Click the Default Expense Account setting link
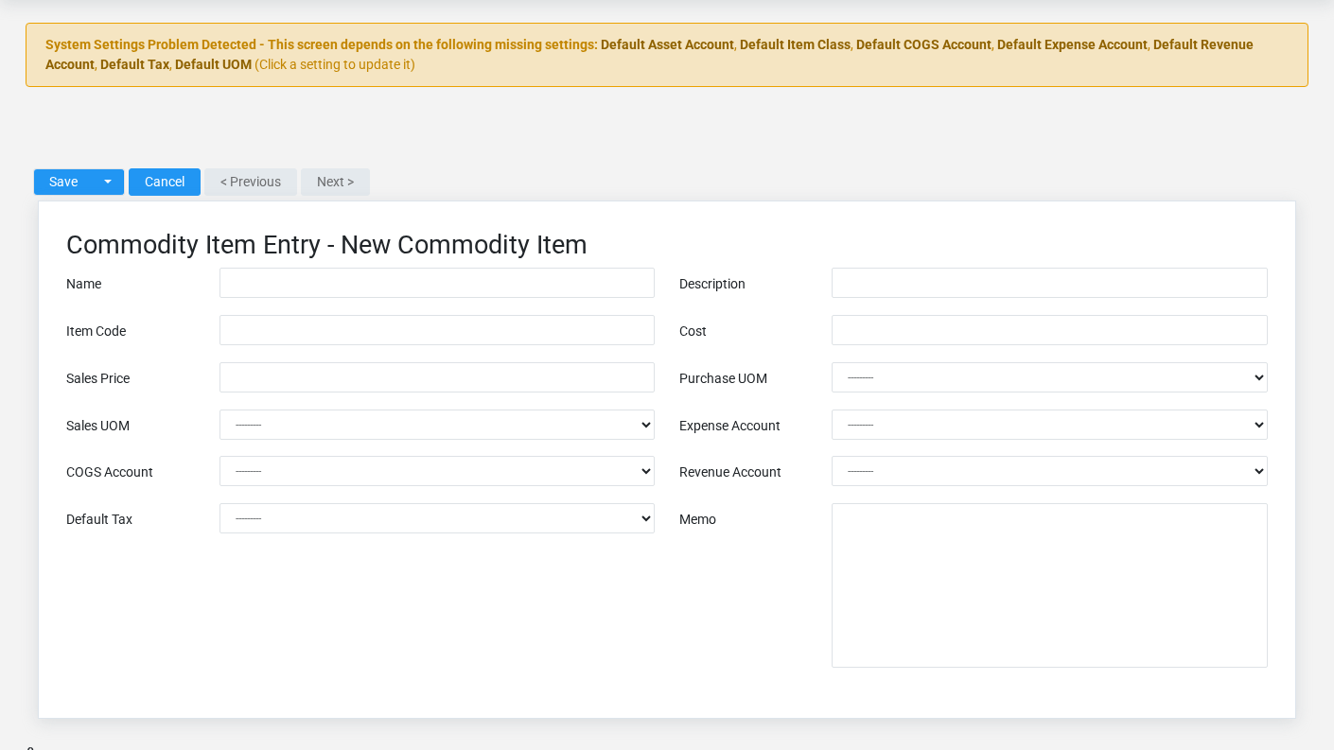This screenshot has height=750, width=1334. [x=1072, y=44]
